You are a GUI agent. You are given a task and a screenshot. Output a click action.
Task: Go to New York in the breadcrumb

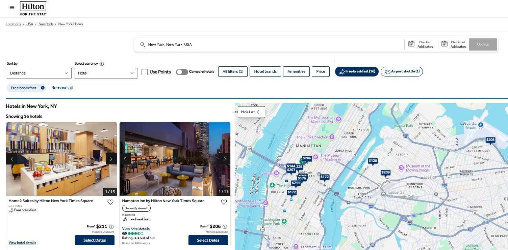46,24
